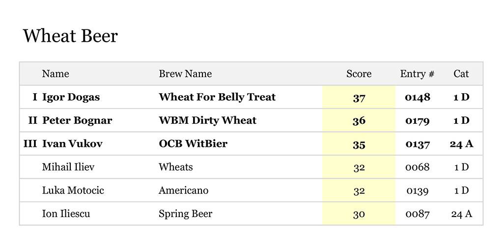503x245 pixels.
Task: Click Mihail Iliev's name
Action: [x=68, y=167]
